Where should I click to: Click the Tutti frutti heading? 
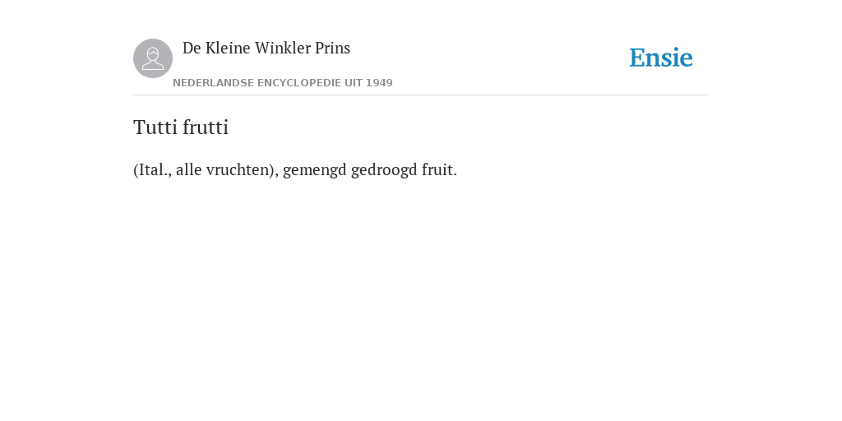tap(181, 127)
